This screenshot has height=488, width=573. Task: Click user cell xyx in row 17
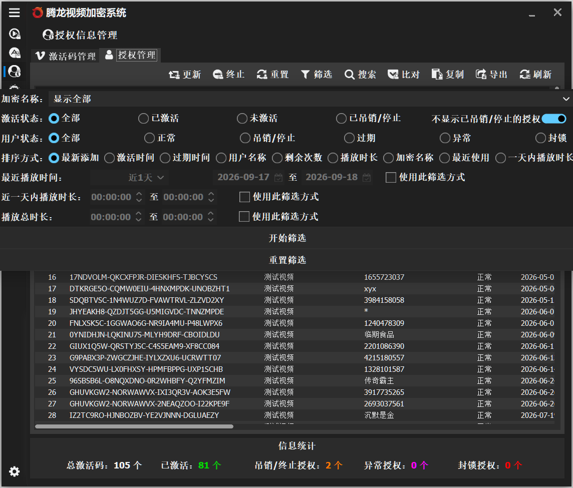click(x=370, y=289)
